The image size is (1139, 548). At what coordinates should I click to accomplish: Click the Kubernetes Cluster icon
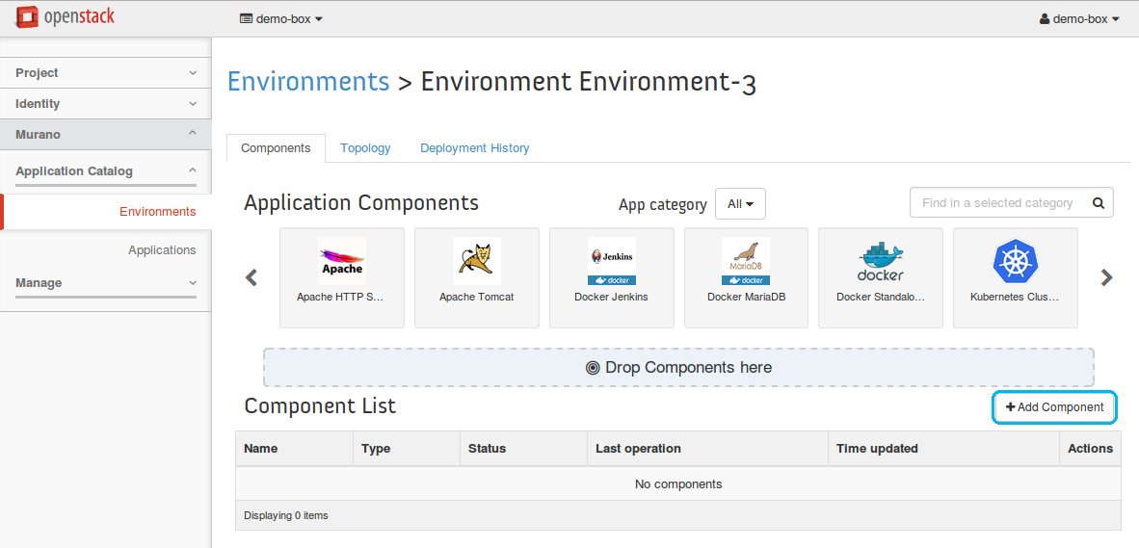coord(1015,261)
